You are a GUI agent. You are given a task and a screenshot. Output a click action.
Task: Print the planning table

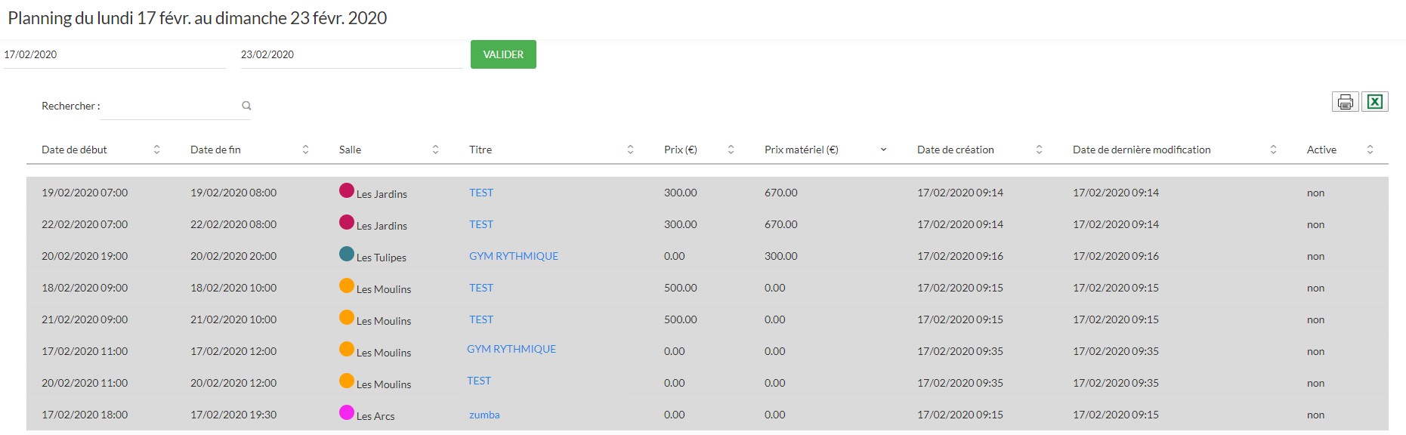pos(1345,102)
